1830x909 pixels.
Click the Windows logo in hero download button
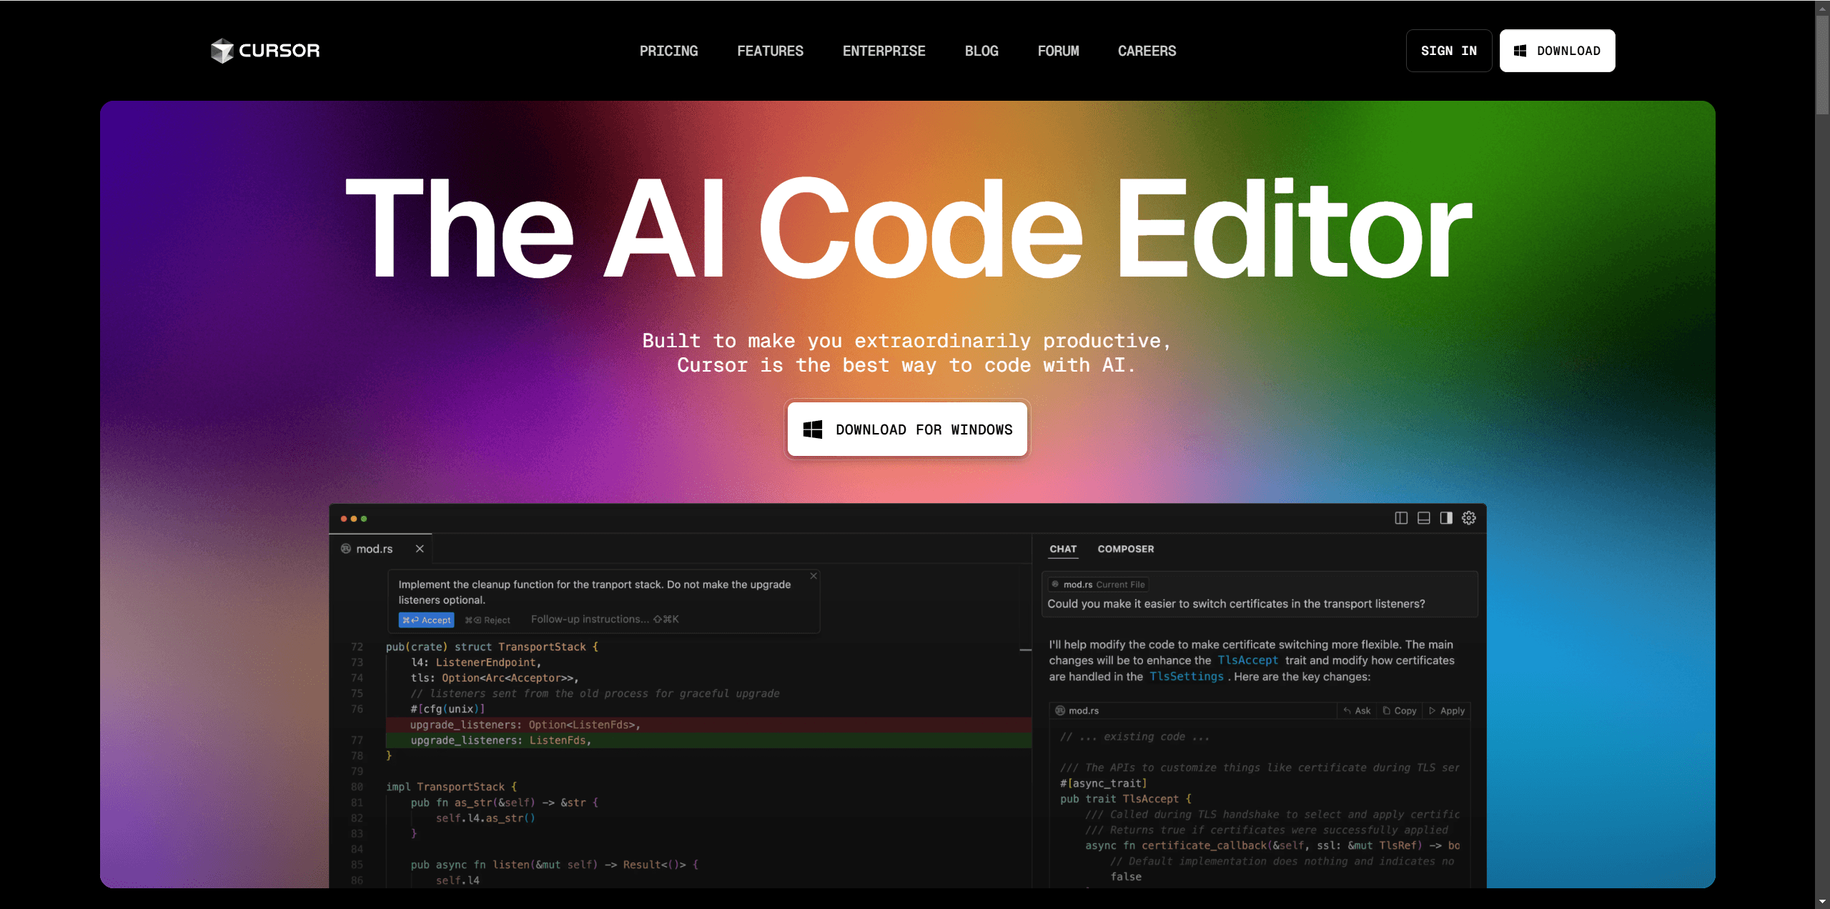[813, 429]
